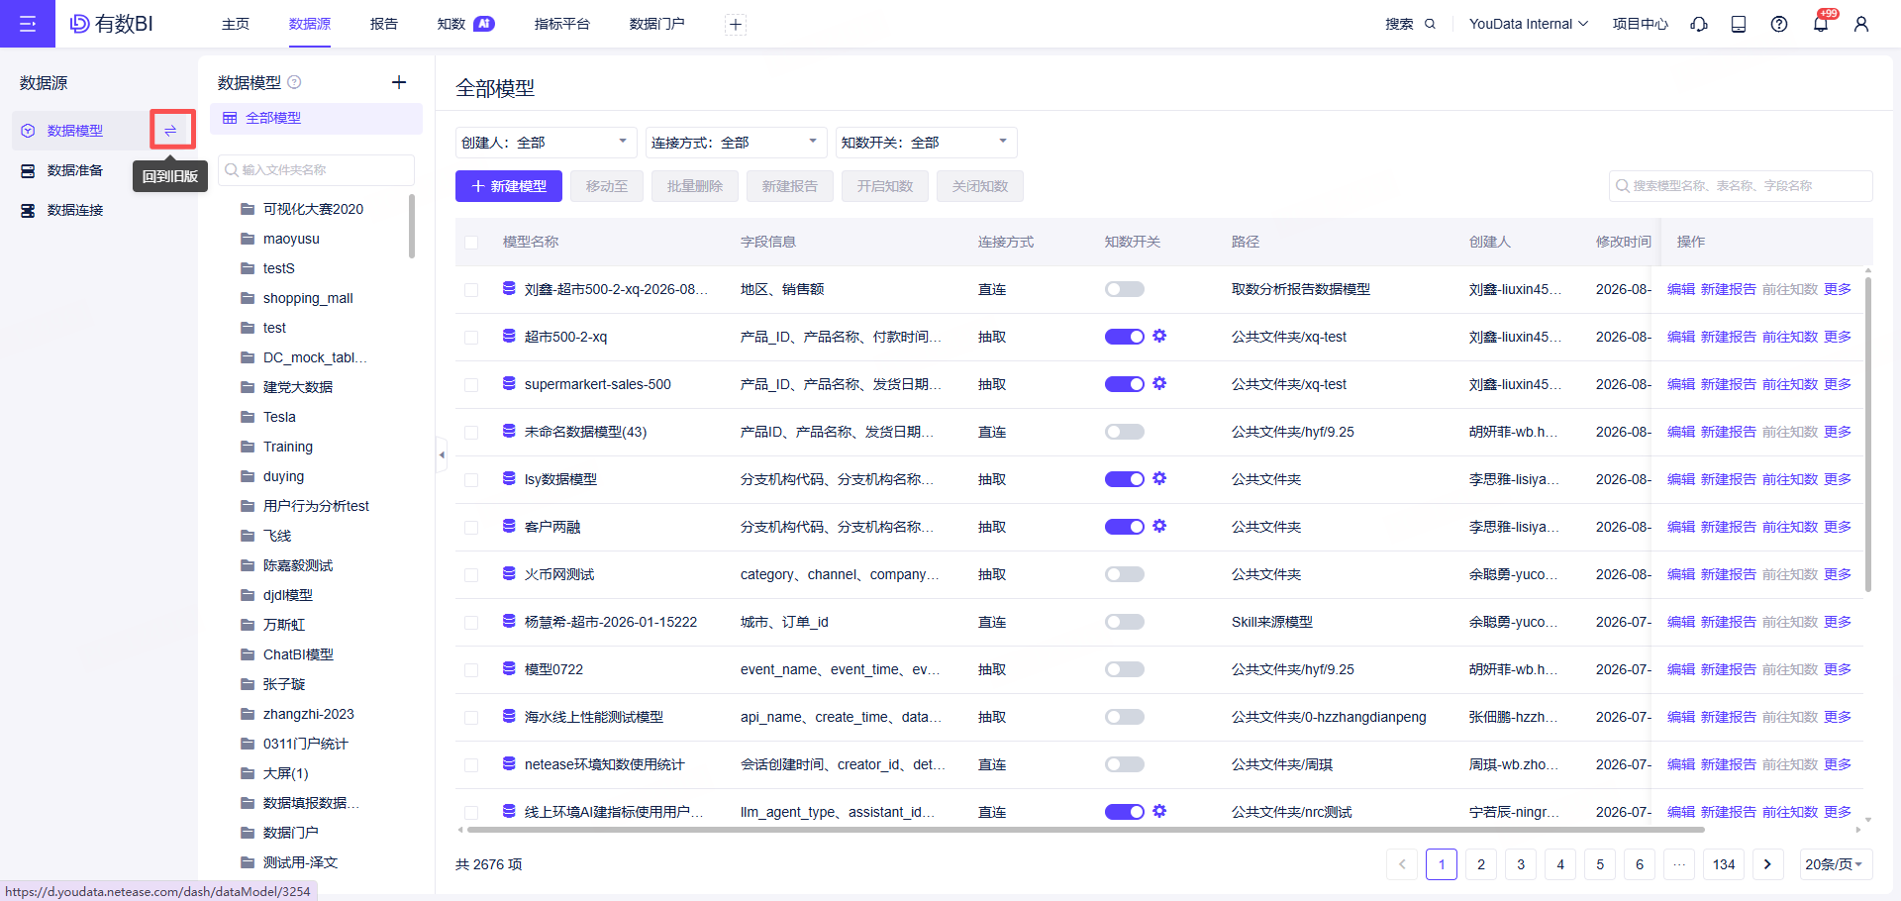This screenshot has width=1901, height=901.
Task: Click 编辑 link for lsy数据模型
Action: pyautogui.click(x=1681, y=479)
